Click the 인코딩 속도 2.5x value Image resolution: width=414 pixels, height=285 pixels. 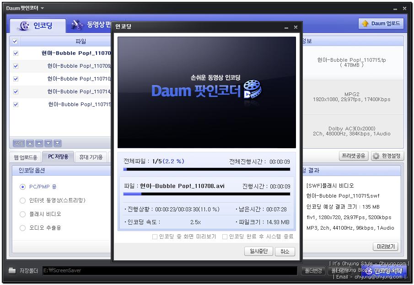tap(195, 222)
